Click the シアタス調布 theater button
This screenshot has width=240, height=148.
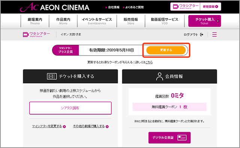tap(70, 108)
